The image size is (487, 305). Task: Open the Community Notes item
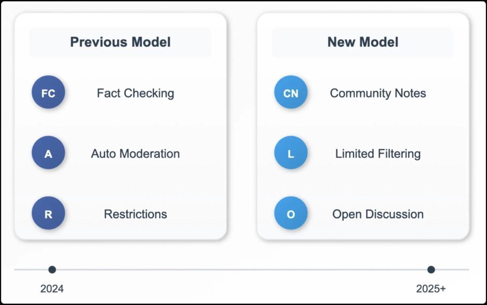click(378, 93)
